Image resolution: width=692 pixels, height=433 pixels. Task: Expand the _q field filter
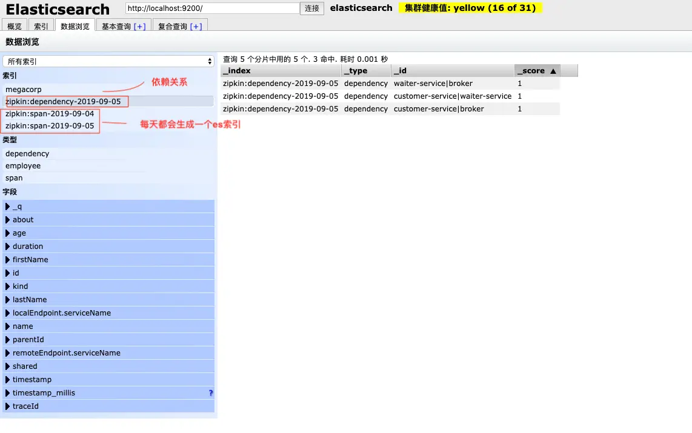click(x=108, y=207)
